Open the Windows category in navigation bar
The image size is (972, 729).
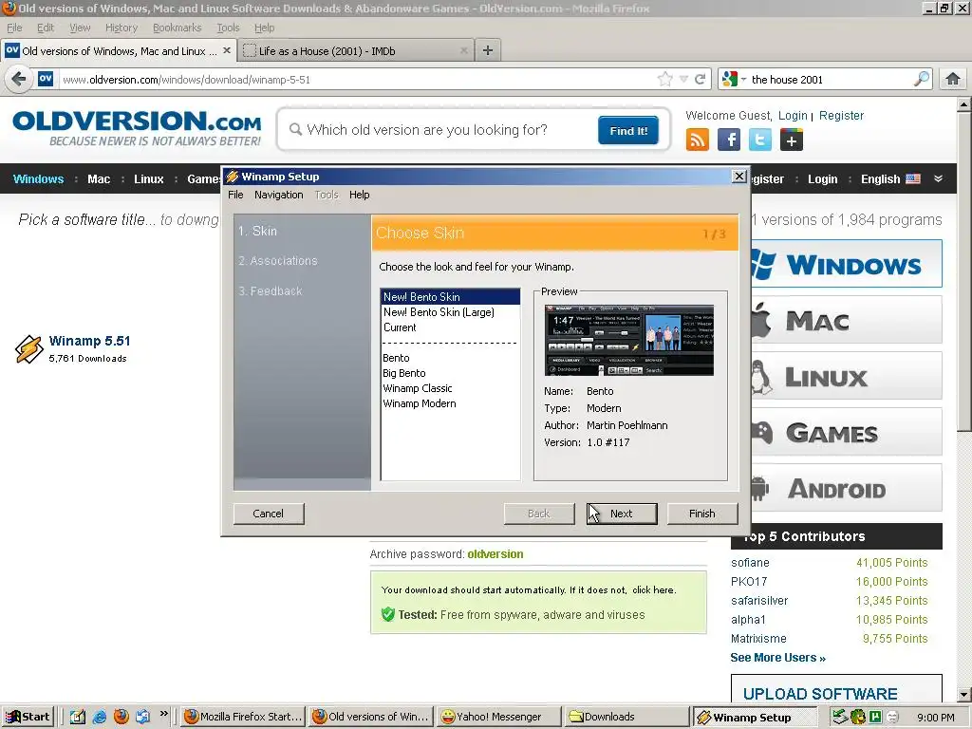(38, 179)
